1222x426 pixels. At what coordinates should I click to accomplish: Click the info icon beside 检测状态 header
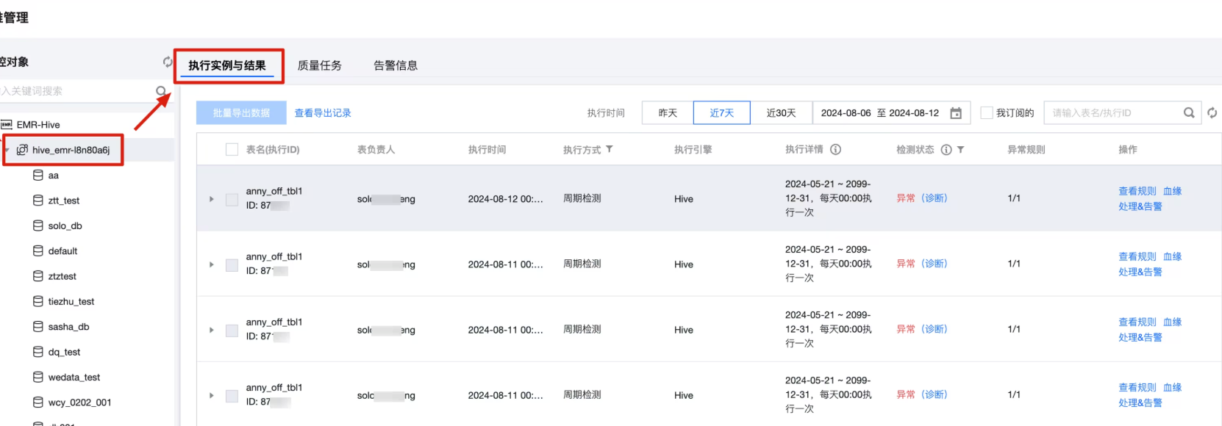tap(946, 150)
